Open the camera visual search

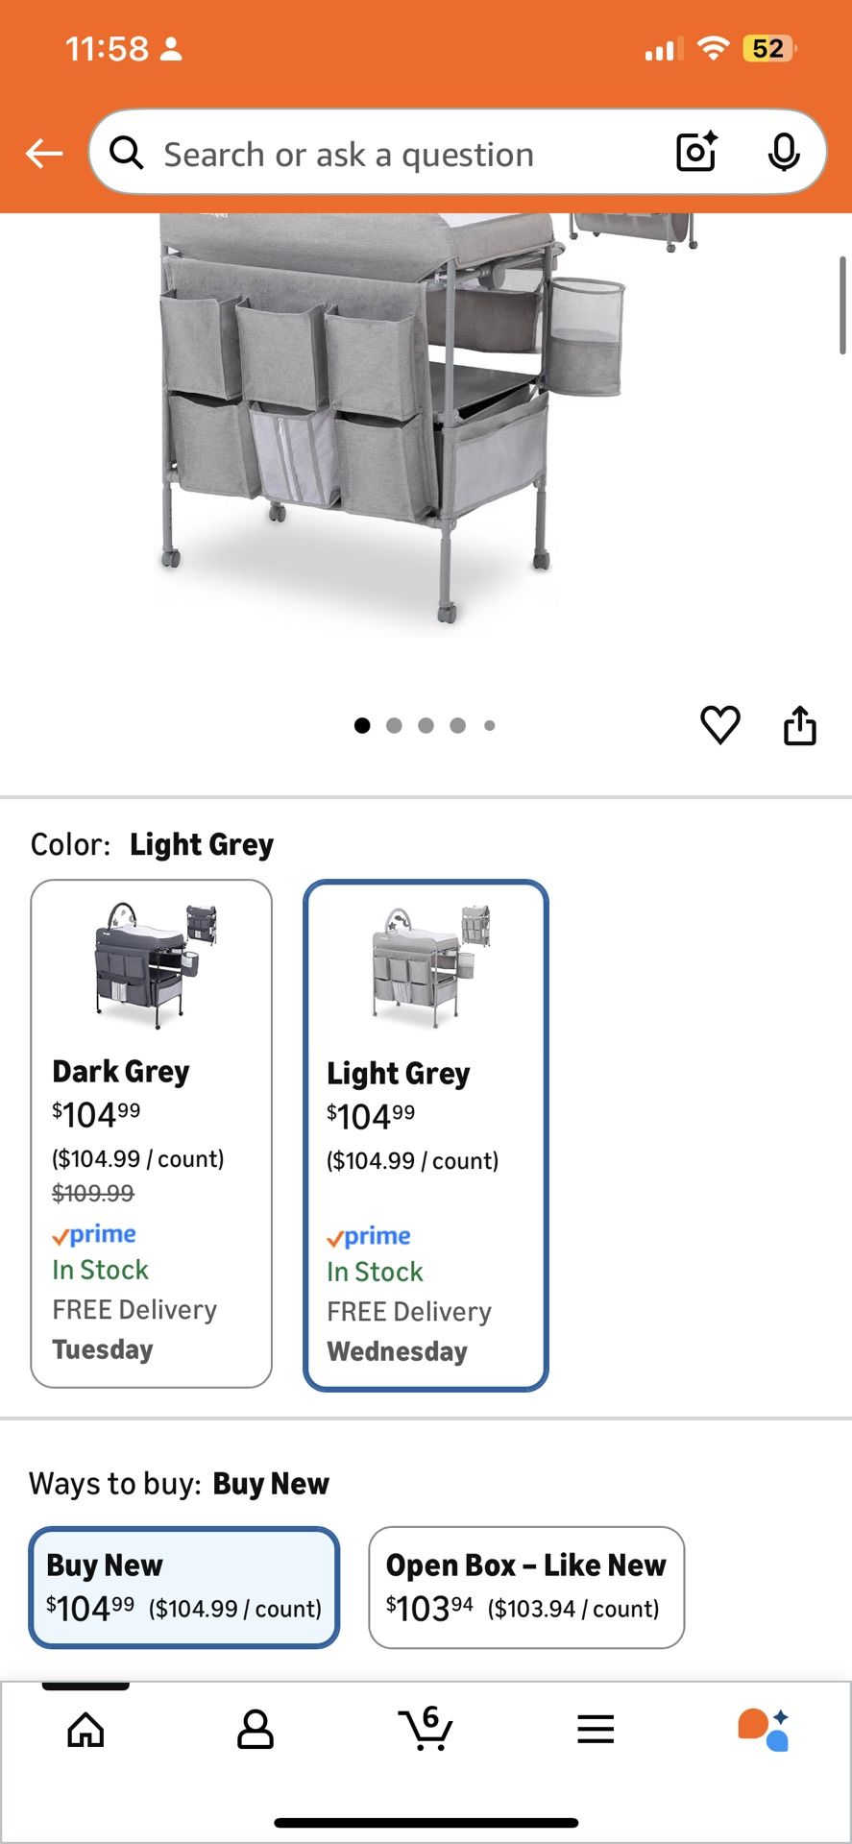694,152
